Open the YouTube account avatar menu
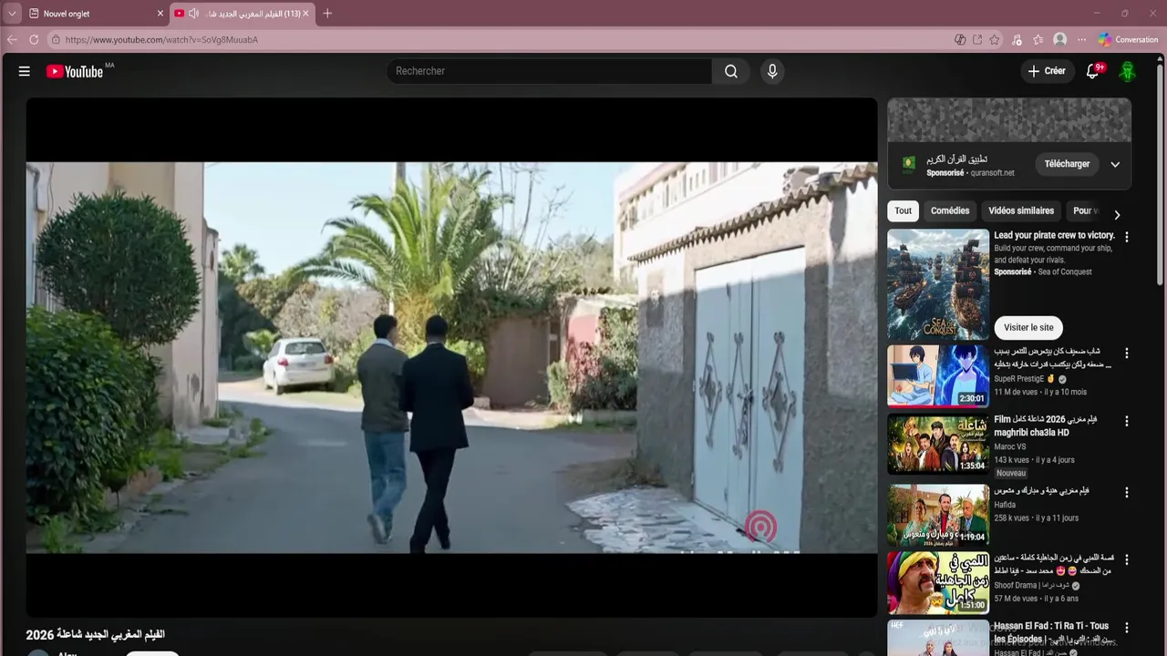 [1128, 71]
